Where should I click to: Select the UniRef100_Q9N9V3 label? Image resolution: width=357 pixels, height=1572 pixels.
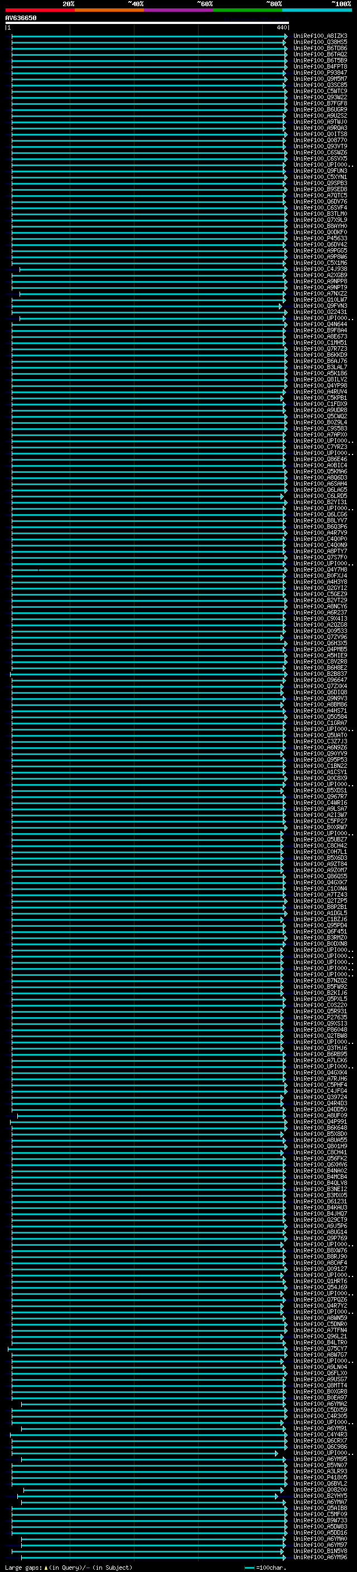tap(320, 699)
